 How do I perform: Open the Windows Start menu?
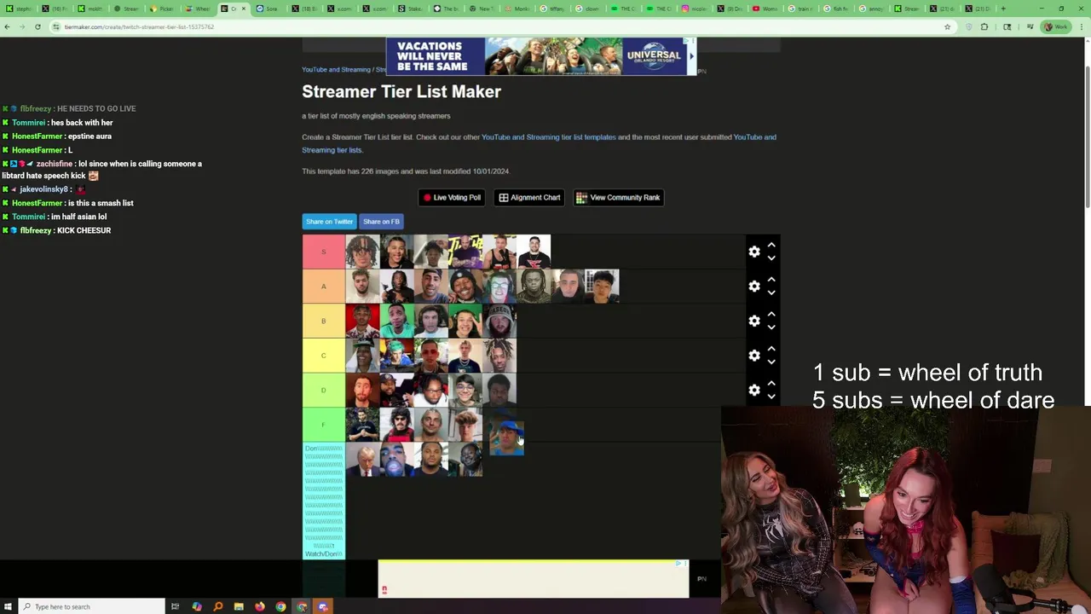click(x=8, y=606)
